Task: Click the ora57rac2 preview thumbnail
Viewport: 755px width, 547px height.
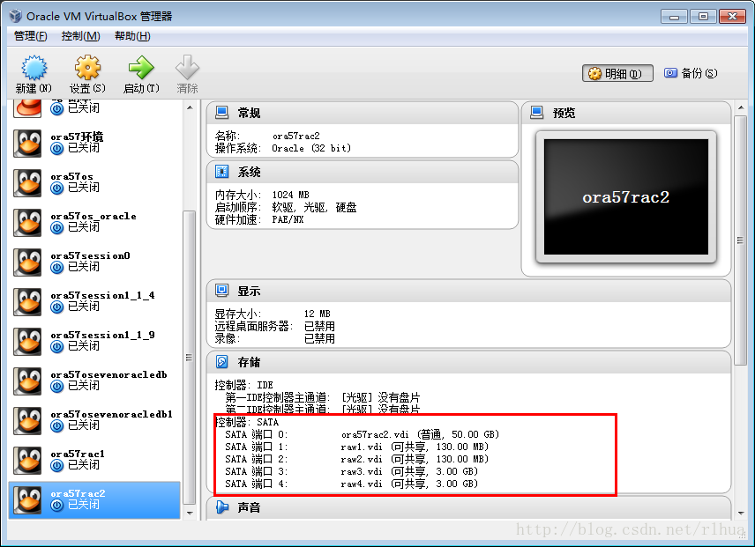Action: (626, 197)
